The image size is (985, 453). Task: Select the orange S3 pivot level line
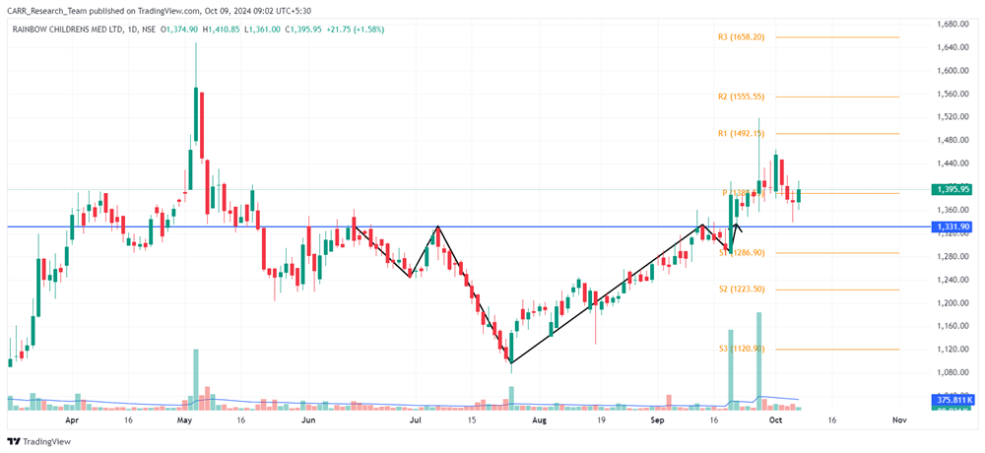tap(836, 349)
